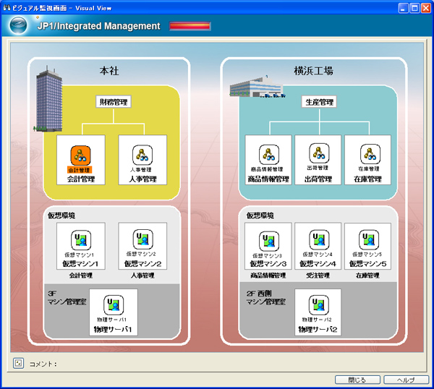Click the 商品情報管理 caption under 仮想マシン3
The width and height of the screenshot is (434, 389).
268,275
